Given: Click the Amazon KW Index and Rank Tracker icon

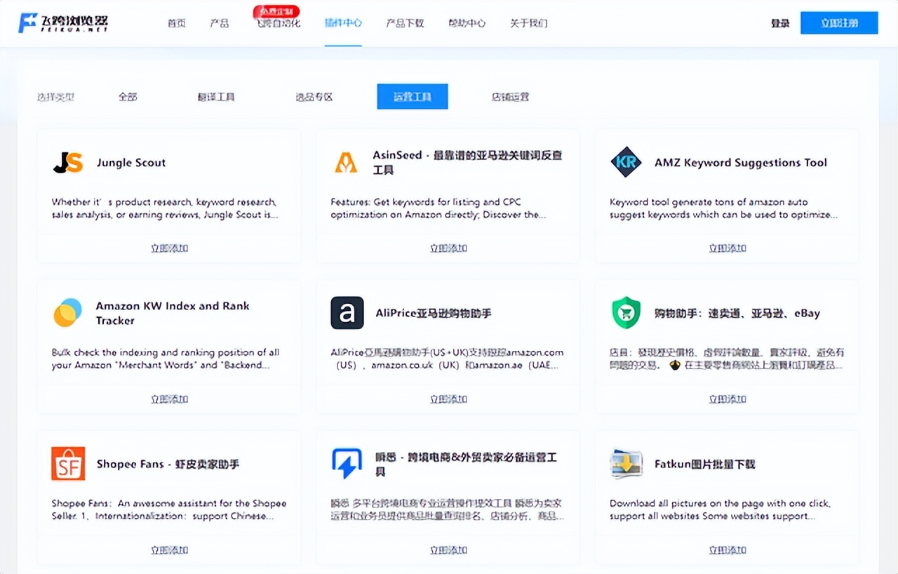Looking at the screenshot, I should [67, 313].
